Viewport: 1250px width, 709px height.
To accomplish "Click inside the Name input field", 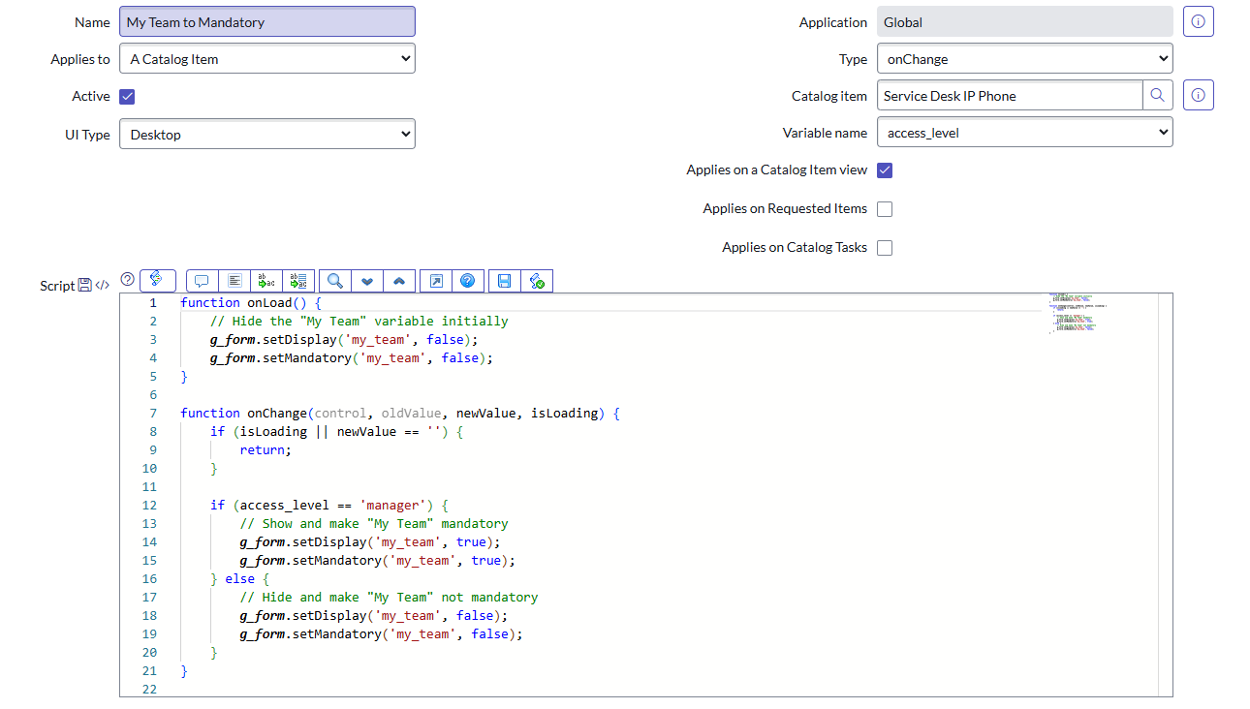I will tap(266, 20).
